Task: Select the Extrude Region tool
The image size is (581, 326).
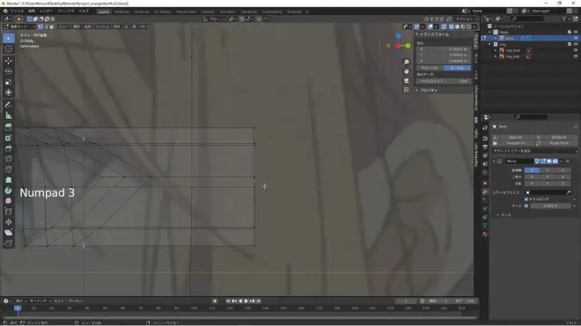Action: 9,127
